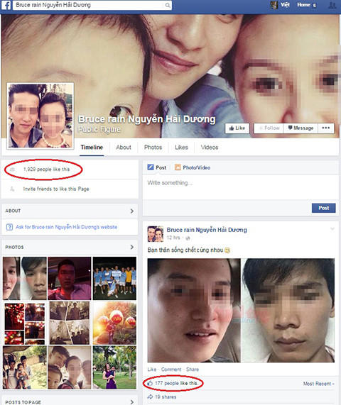
Task: Click the Share link under the post
Action: pyautogui.click(x=193, y=370)
